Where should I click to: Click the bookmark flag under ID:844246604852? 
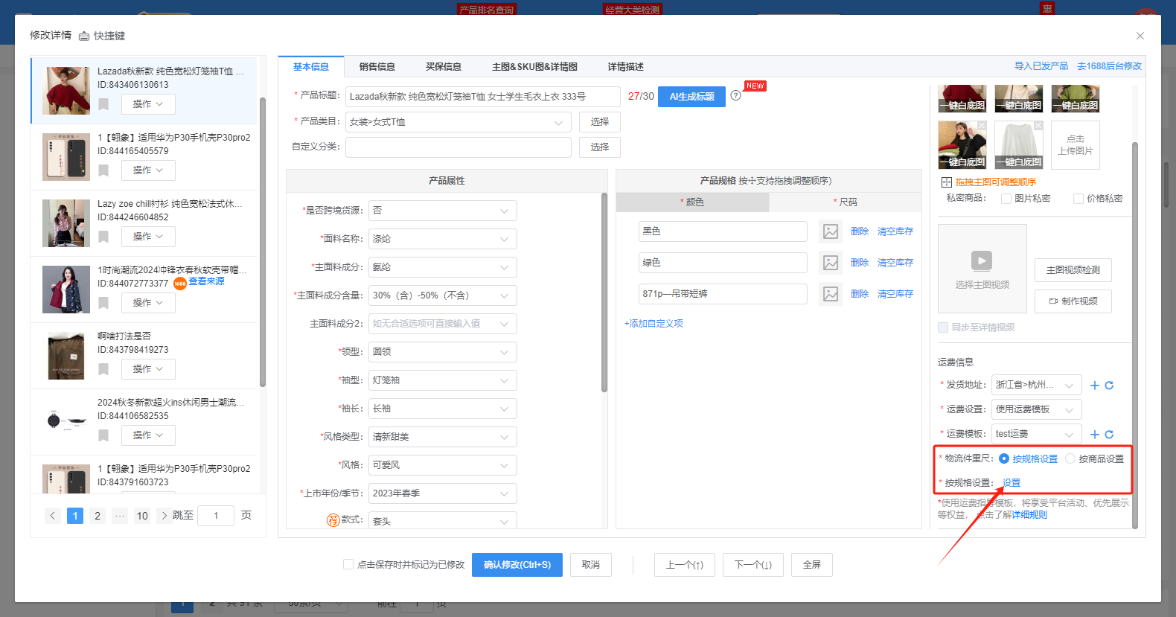[x=103, y=237]
